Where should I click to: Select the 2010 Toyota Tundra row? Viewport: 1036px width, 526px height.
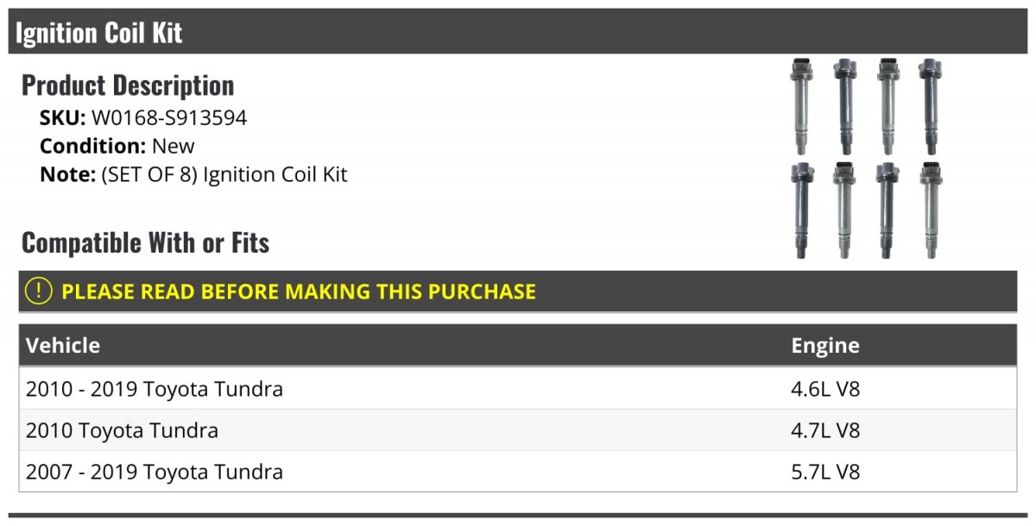[122, 430]
